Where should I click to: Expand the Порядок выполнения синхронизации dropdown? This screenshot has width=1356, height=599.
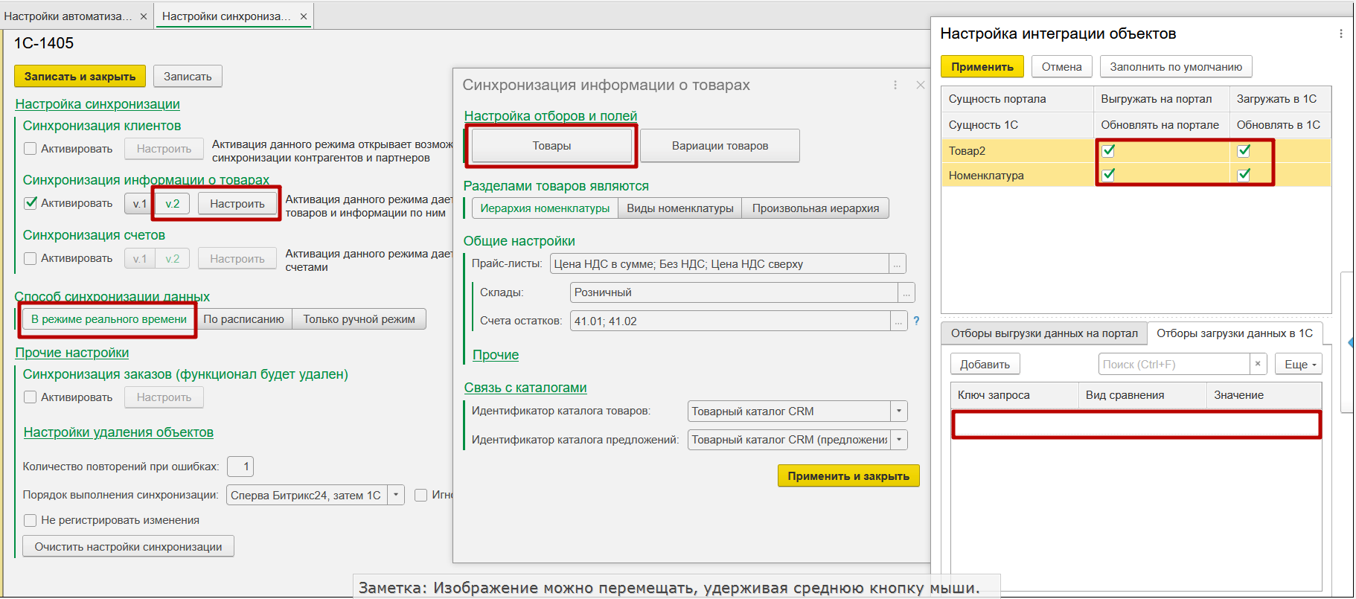396,495
